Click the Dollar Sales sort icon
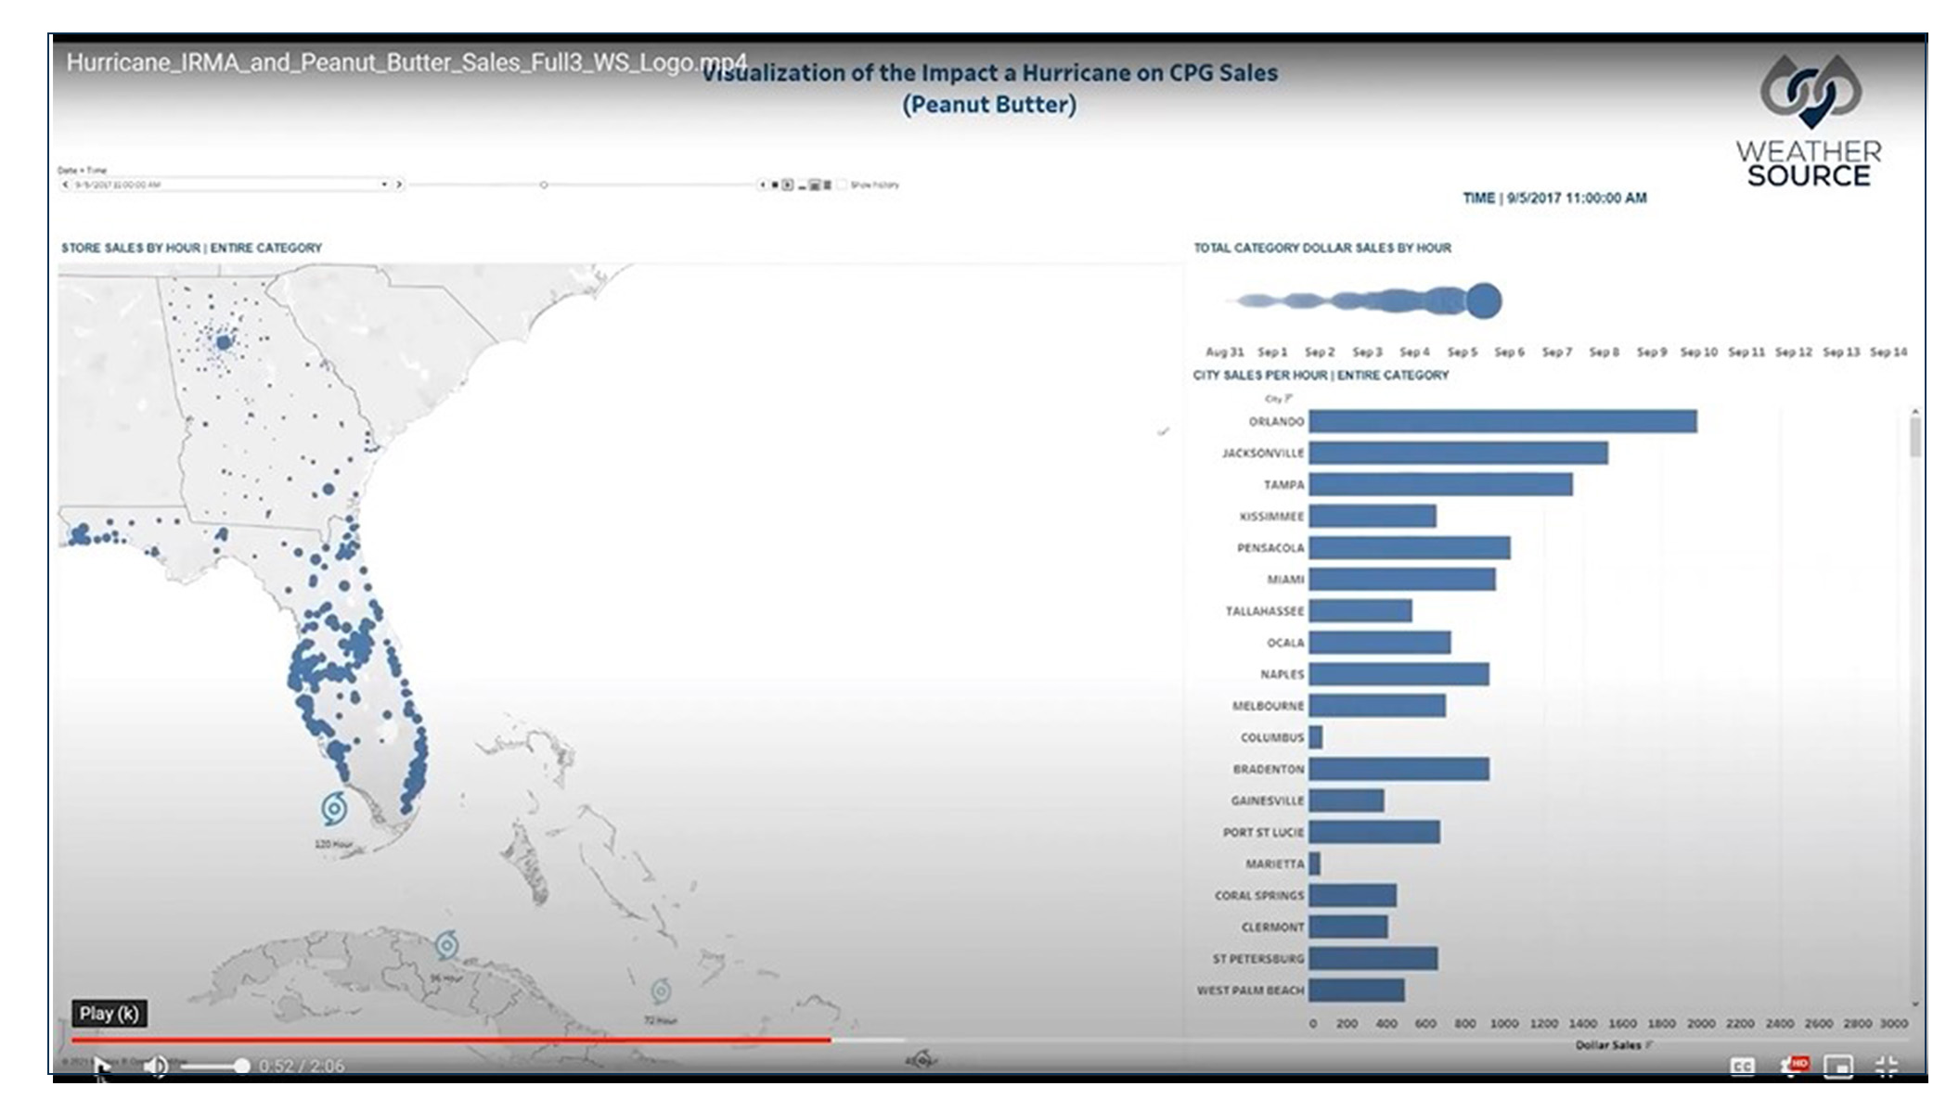Image resolution: width=1959 pixels, height=1112 pixels. pos(1649,1045)
